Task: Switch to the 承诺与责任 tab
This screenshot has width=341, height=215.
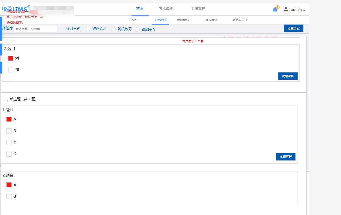Action: tap(240, 20)
